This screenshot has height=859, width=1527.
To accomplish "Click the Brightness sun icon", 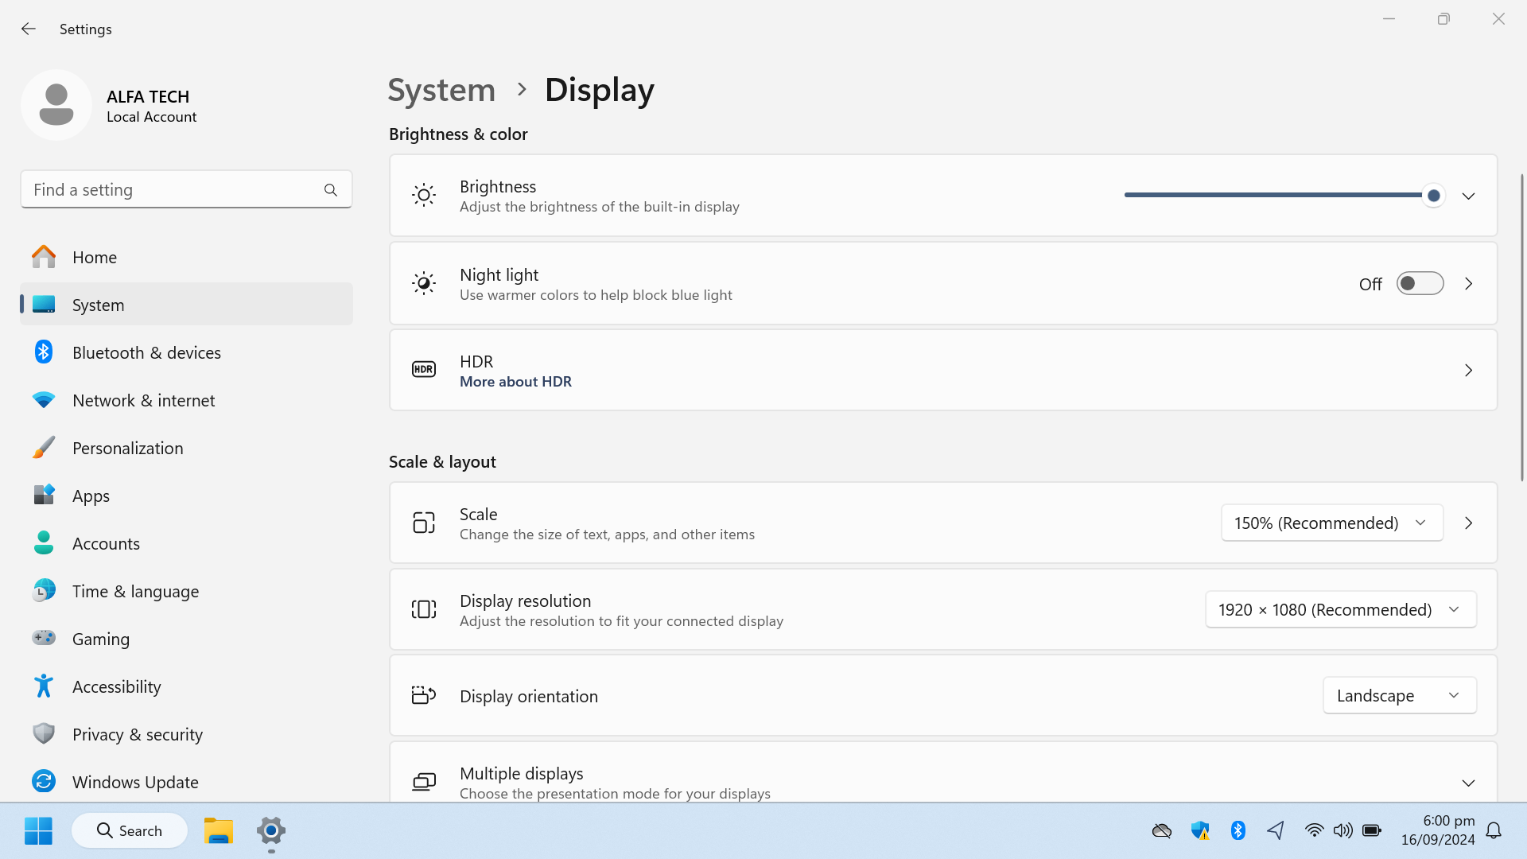I will 424,196.
